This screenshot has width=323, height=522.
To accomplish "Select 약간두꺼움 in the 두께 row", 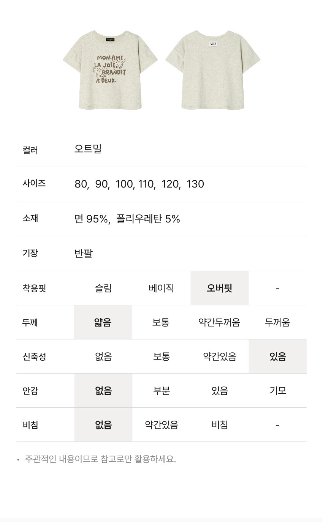I will point(219,322).
